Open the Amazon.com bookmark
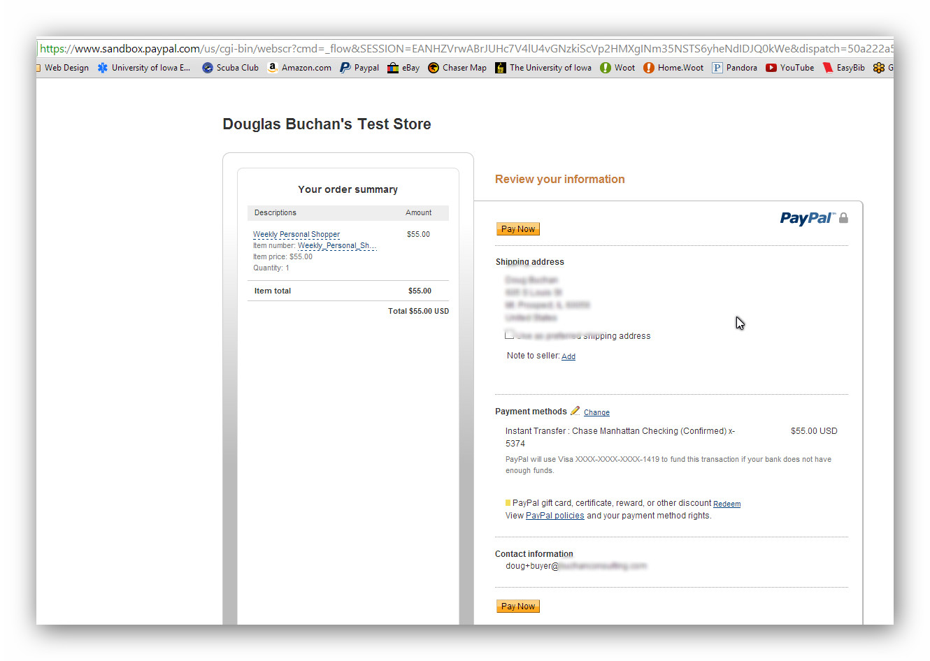The width and height of the screenshot is (930, 661). click(x=299, y=68)
